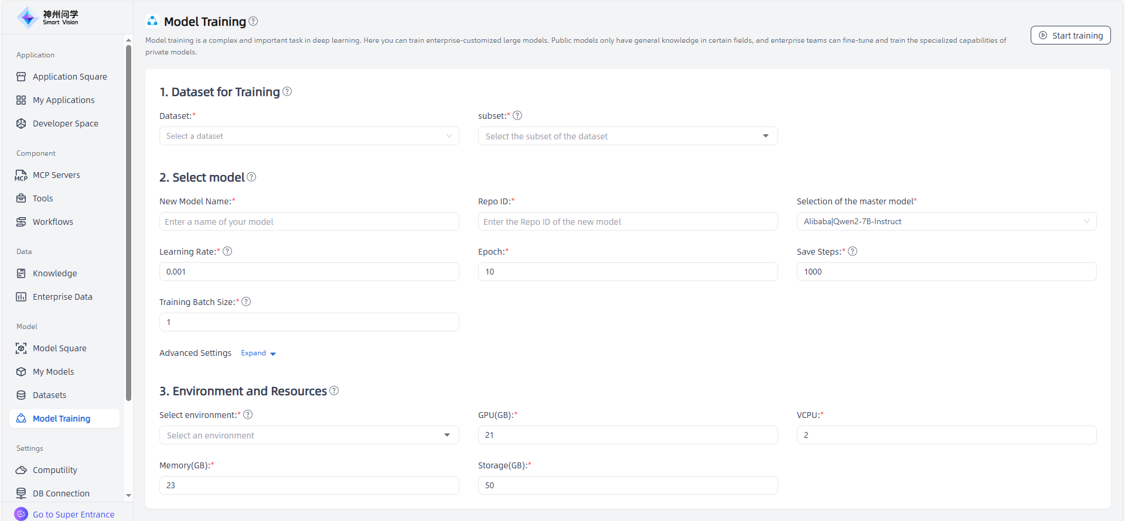Click the MCP Servers icon in sidebar

coord(21,175)
